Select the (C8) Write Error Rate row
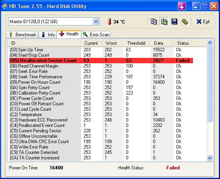 [x=101, y=147]
